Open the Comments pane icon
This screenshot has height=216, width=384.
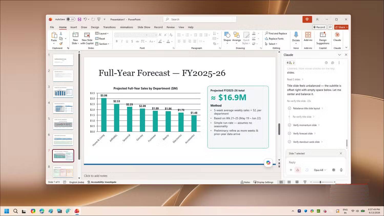pos(330,27)
